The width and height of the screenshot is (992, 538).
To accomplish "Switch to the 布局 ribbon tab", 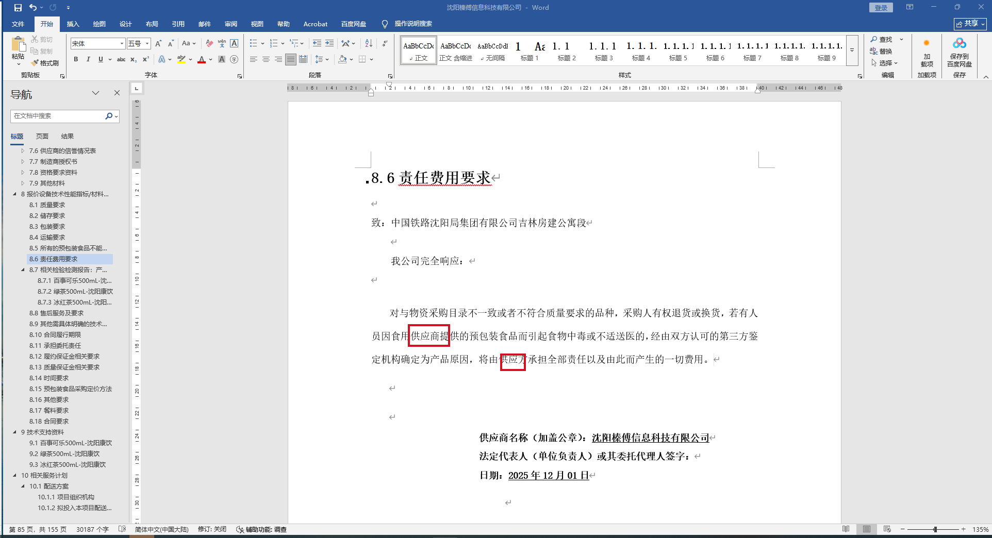I will pyautogui.click(x=152, y=24).
